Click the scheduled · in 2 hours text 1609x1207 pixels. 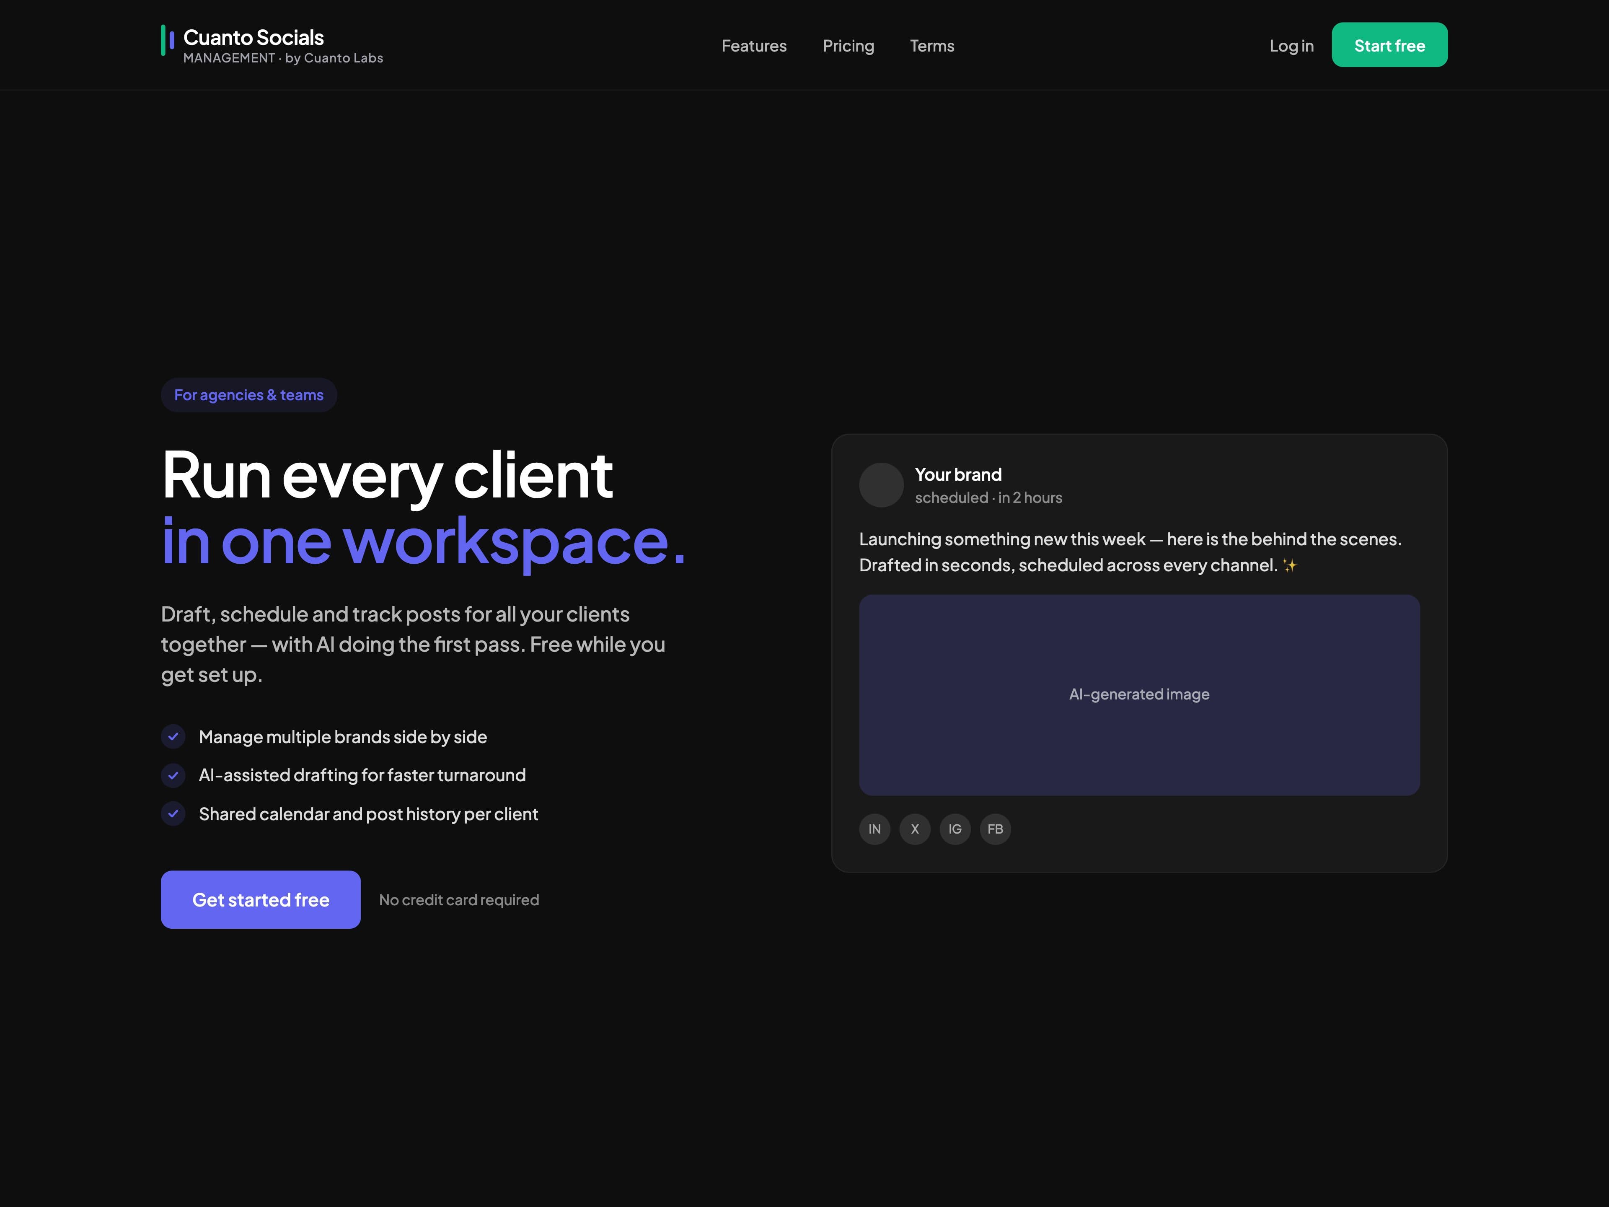(x=988, y=497)
